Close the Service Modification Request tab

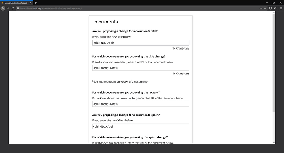[x=30, y=3]
